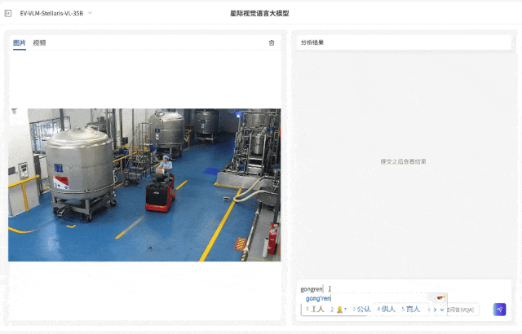Click the 分析结果 panel header

[404, 42]
